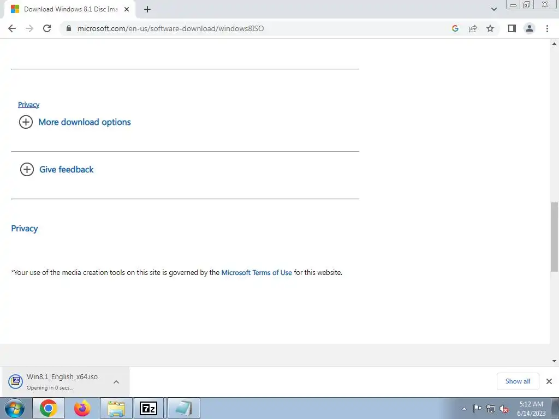Go forward with the forward arrow

tap(29, 28)
